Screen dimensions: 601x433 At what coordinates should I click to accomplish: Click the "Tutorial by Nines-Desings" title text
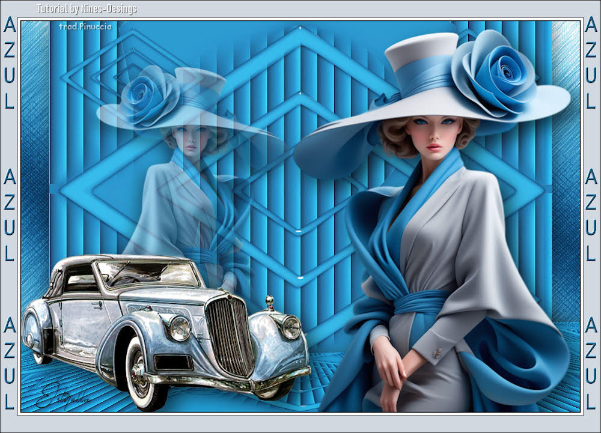click(x=87, y=9)
